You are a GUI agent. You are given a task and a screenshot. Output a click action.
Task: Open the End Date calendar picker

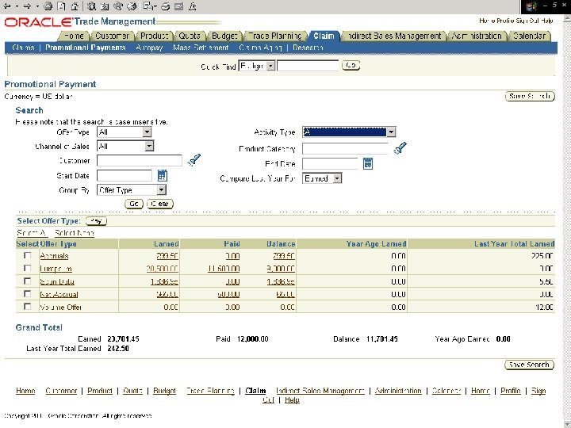point(368,163)
